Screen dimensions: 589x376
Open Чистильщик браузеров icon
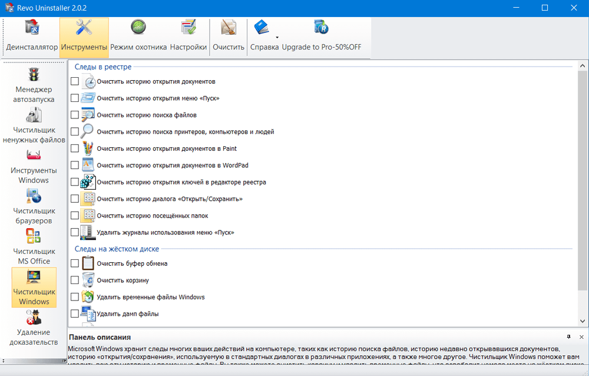(x=34, y=196)
